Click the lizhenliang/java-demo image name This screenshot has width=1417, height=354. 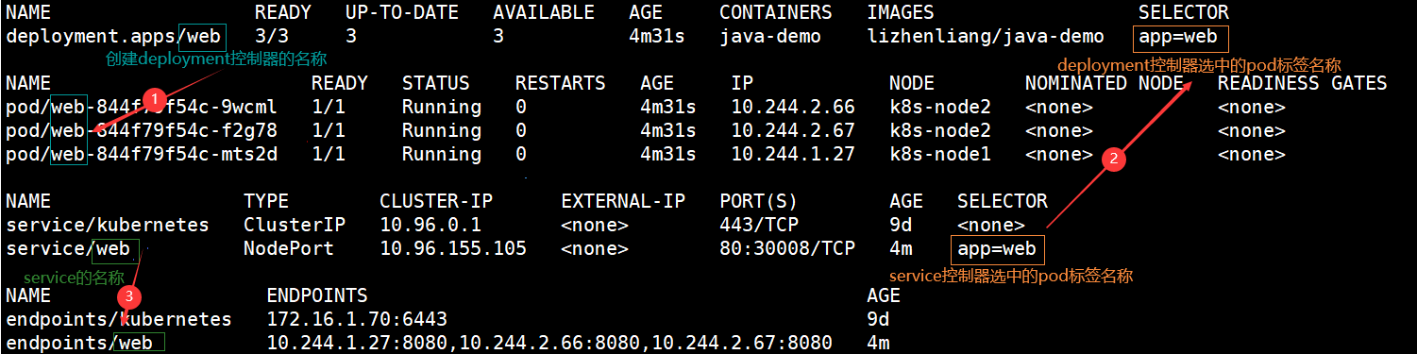(x=986, y=38)
